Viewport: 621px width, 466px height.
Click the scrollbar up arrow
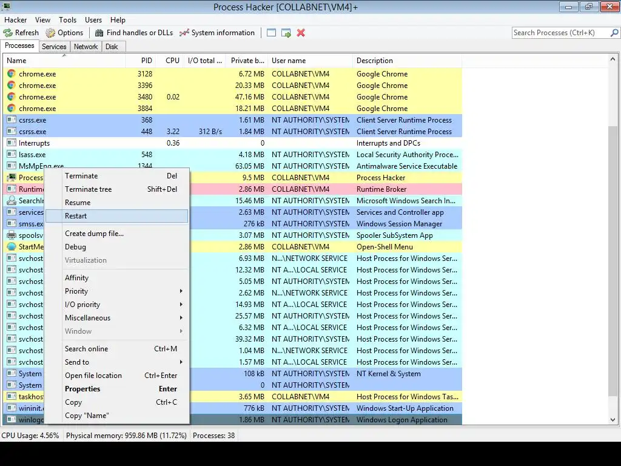pos(613,59)
